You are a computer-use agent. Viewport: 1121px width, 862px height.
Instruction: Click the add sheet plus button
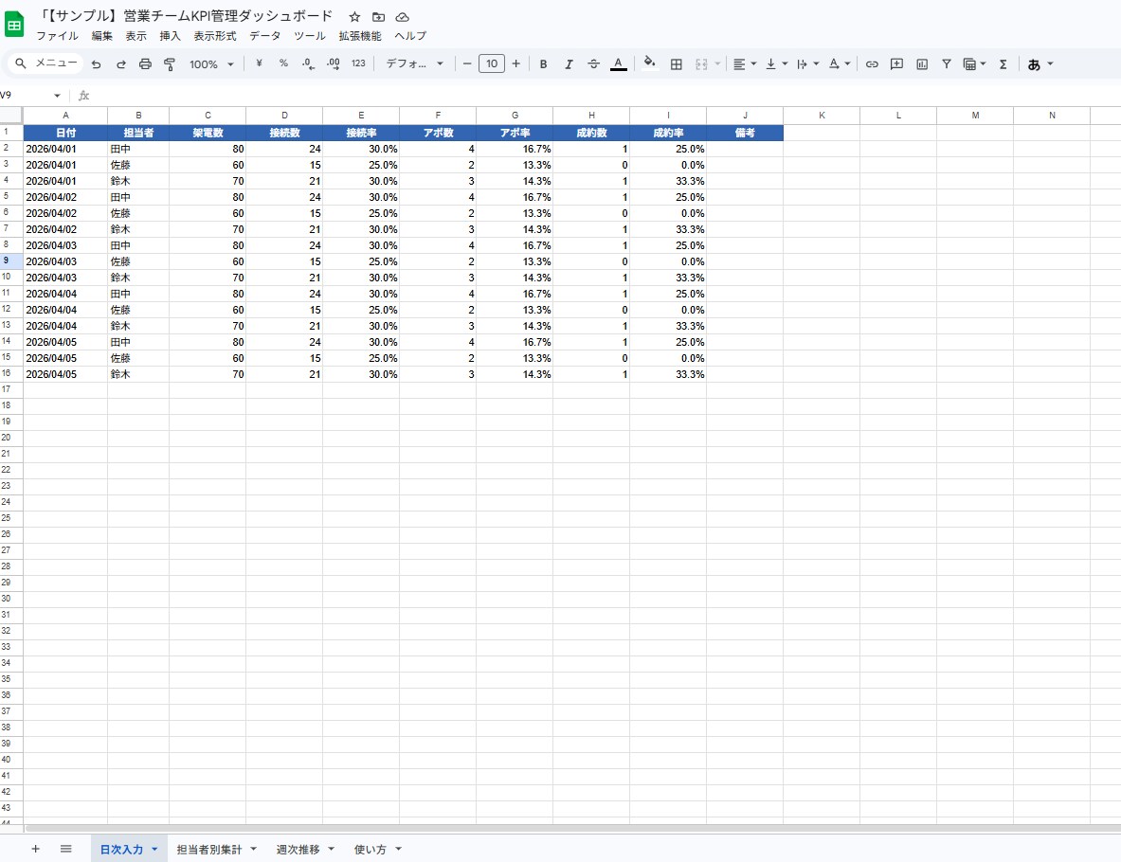pyautogui.click(x=36, y=849)
